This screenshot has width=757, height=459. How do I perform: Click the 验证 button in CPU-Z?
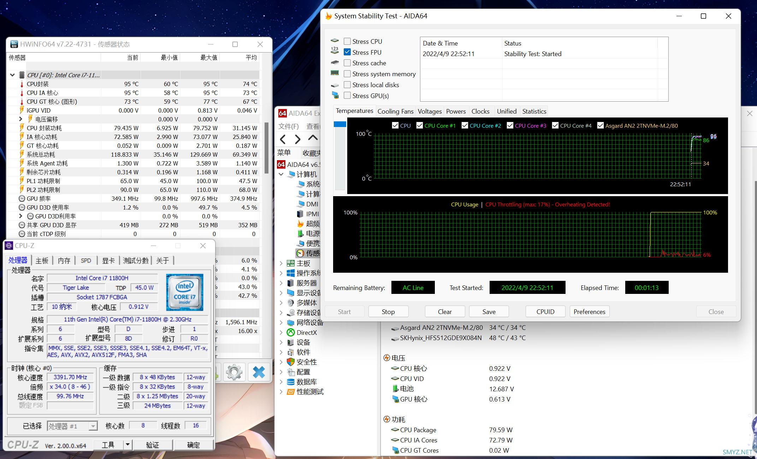(153, 445)
